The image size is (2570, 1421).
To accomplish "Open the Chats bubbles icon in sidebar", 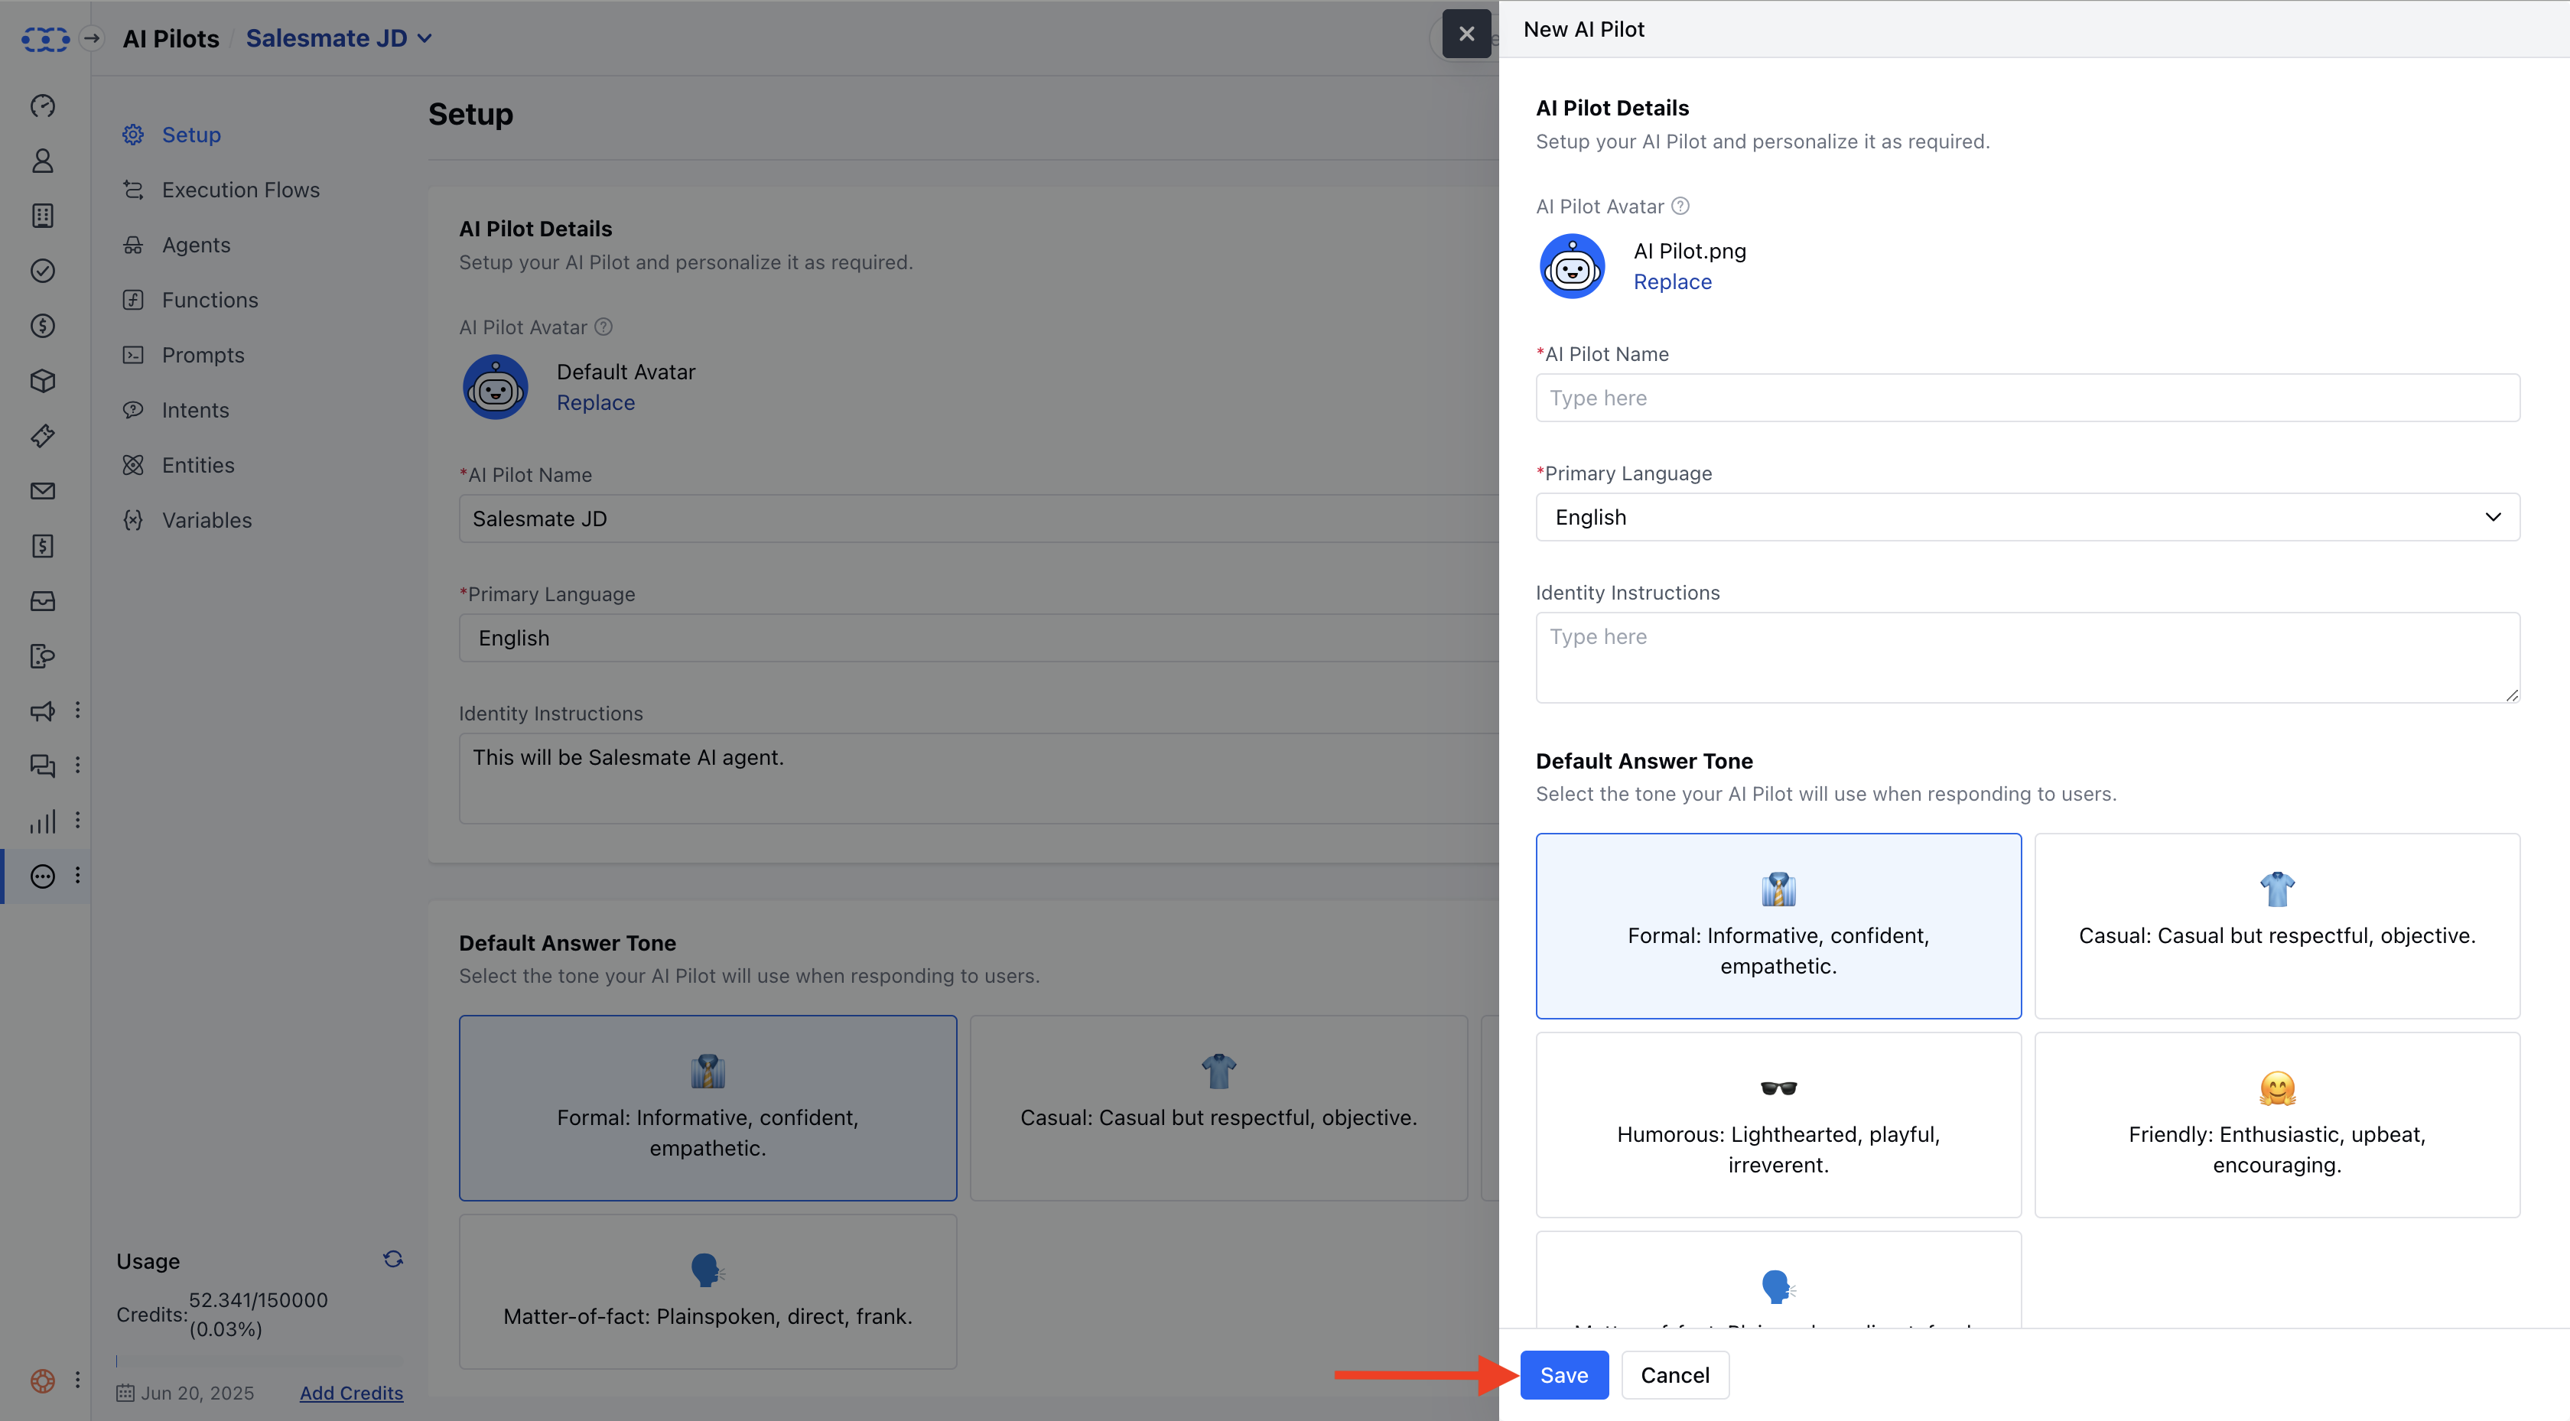I will pos(43,766).
